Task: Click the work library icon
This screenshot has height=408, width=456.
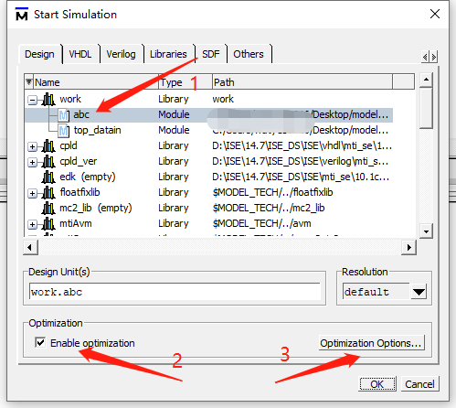Action: tap(48, 100)
